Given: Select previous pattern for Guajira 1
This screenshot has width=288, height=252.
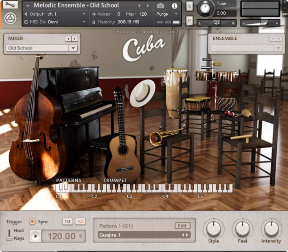Looking at the screenshot, I should tap(183, 235).
